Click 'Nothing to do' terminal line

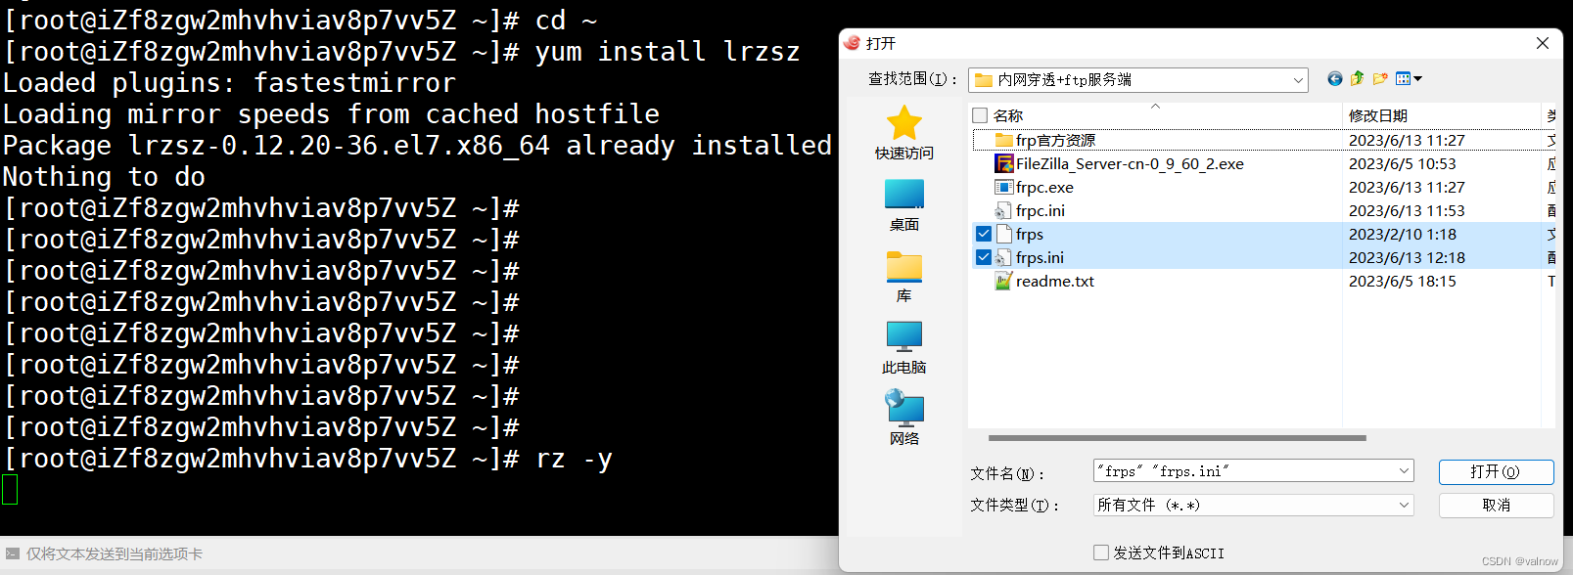(104, 176)
